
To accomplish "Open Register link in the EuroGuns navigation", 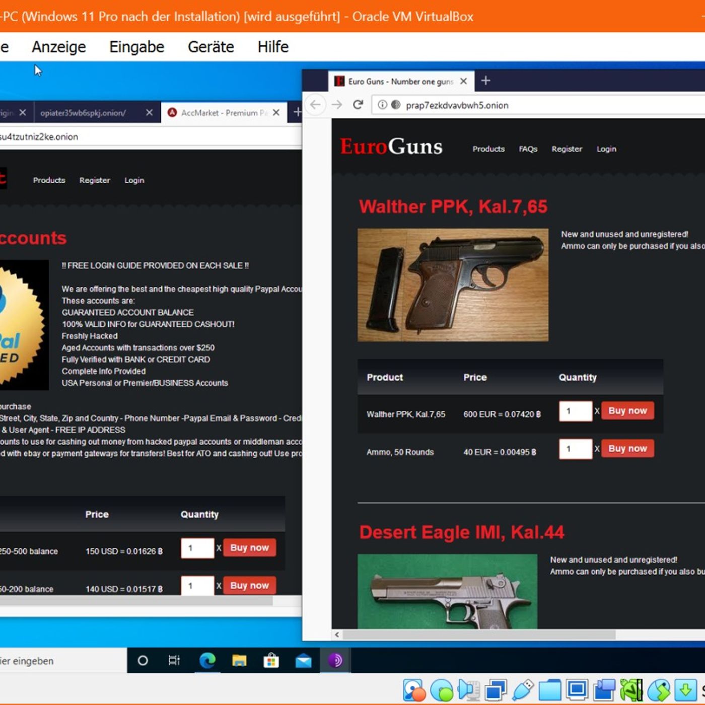I will coord(567,149).
